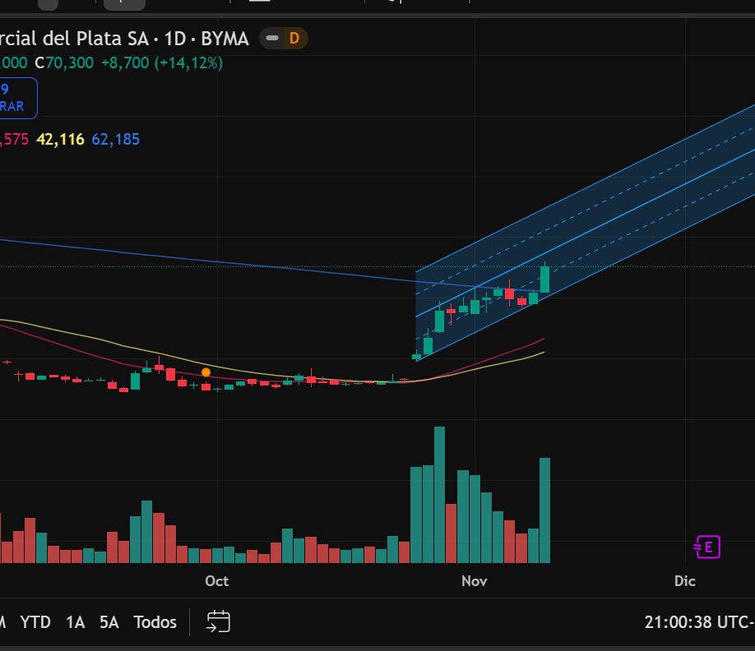Viewport: 755px width, 651px height.
Task: Switch to the 1A time range
Action: (x=75, y=622)
